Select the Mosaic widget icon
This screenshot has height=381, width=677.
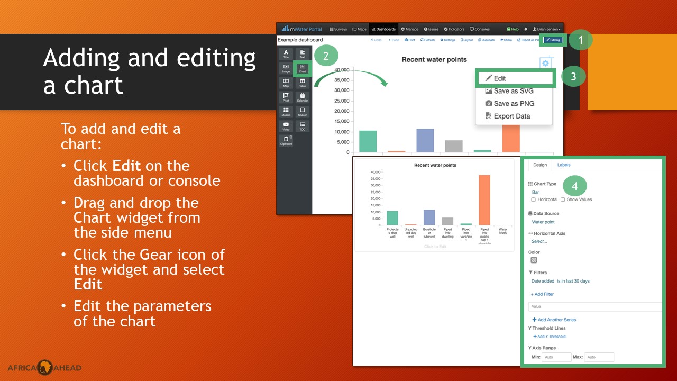tap(286, 111)
